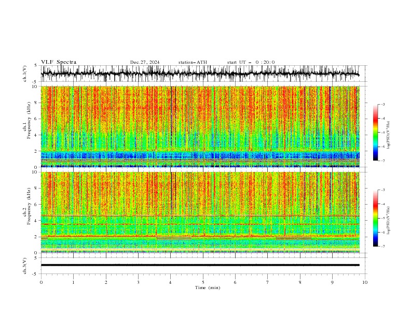Click the ch.1 'log(PSD)(V²/Hz)' colorbar label
Image resolution: width=411 pixels, height=317 pixels.
click(x=389, y=135)
